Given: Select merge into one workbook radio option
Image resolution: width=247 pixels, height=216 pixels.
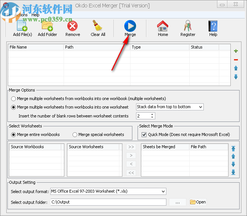Looking at the screenshot, I should [x=13, y=99].
